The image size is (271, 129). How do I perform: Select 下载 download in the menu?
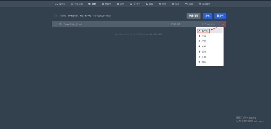click(x=210, y=57)
